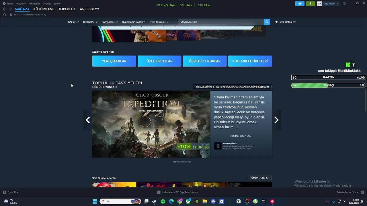This screenshot has width=367, height=206.
Task: Open the Tüm İncelemeyi Oku link
Action: point(241,136)
